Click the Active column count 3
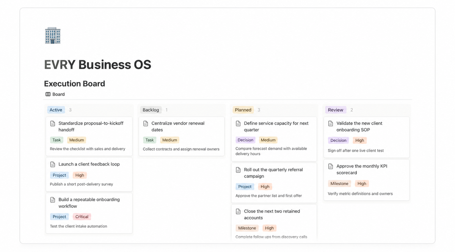Viewport: 455px width, 252px height. [70, 110]
